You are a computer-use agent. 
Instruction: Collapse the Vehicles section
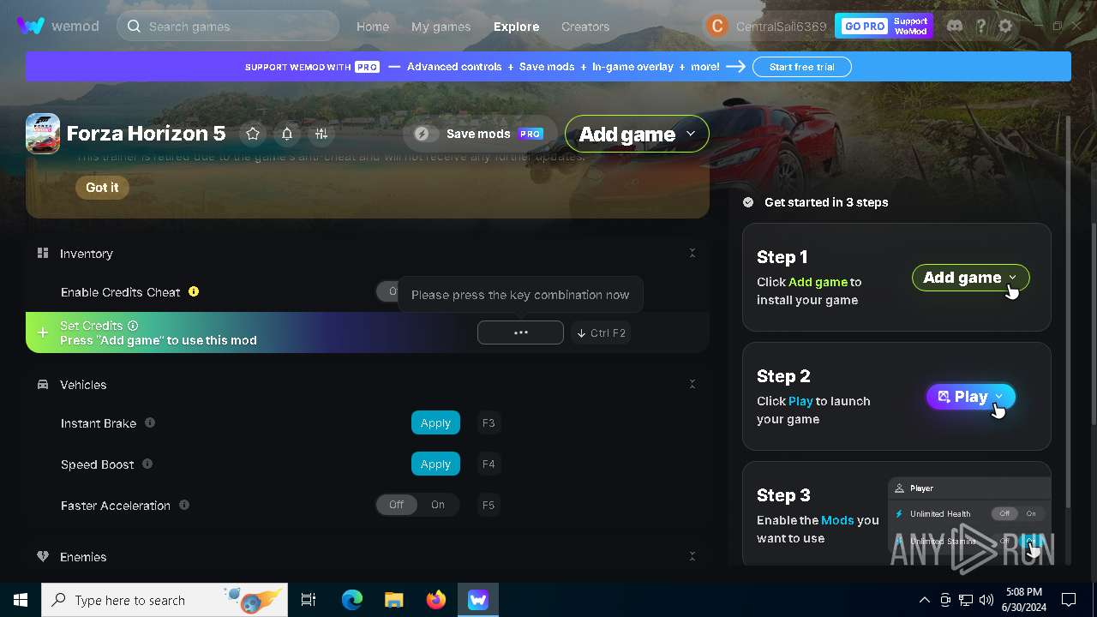click(692, 384)
